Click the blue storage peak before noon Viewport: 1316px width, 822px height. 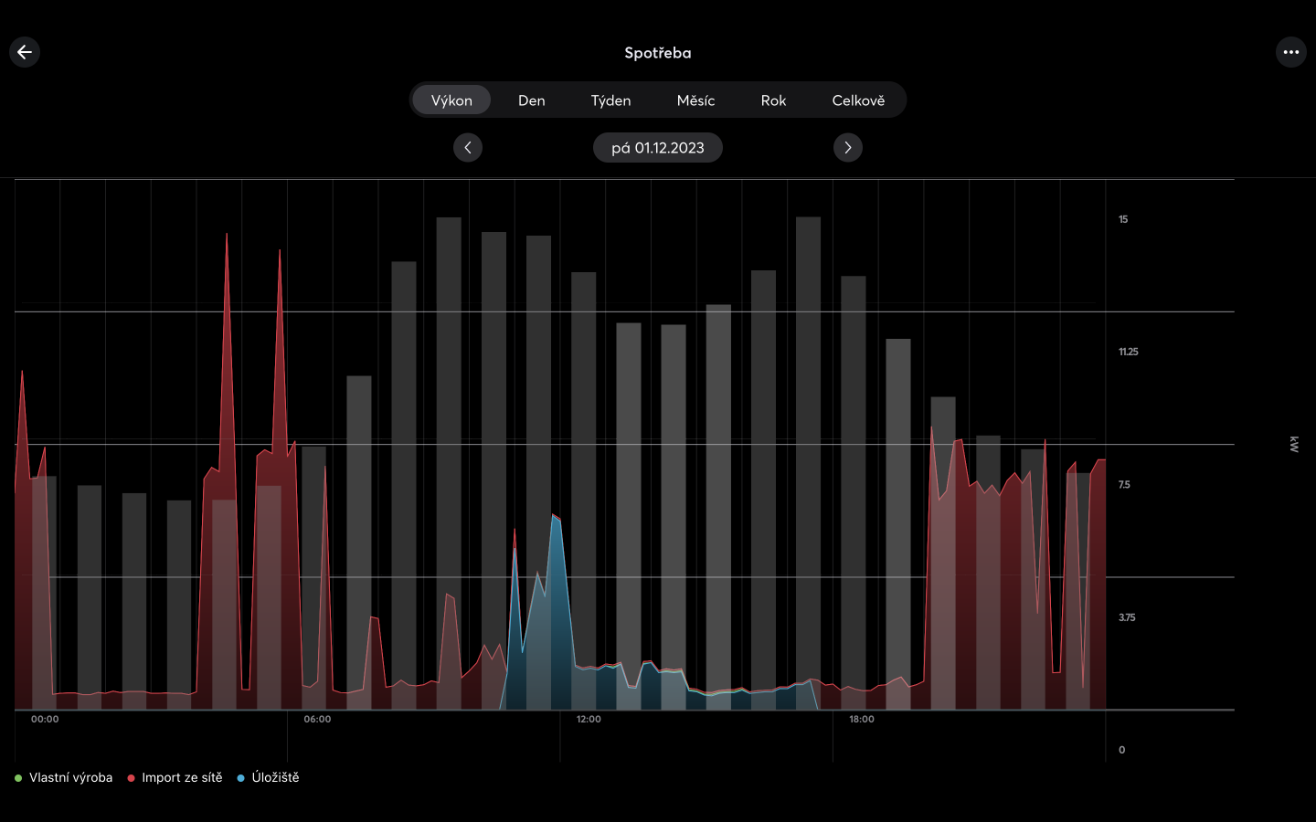554,519
